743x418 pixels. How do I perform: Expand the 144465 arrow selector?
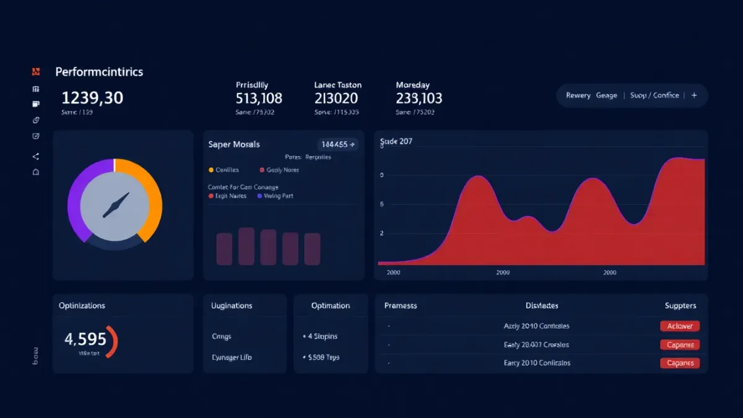point(337,144)
